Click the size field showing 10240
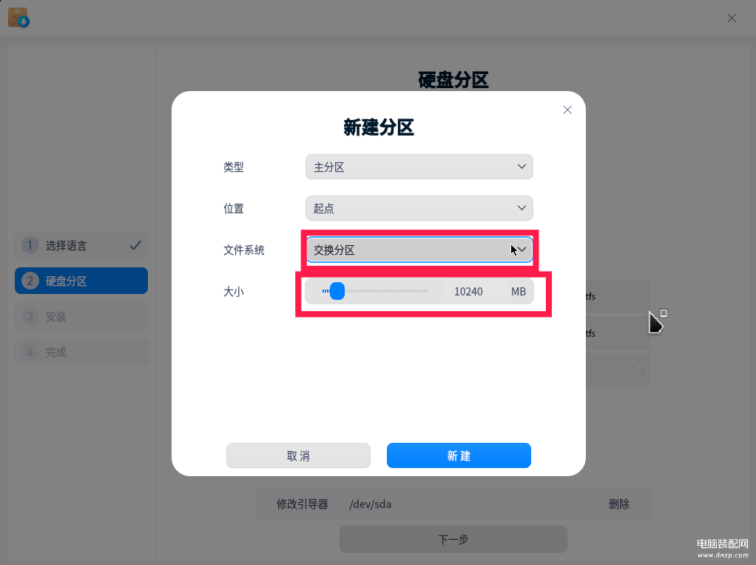The height and width of the screenshot is (565, 756). (468, 292)
